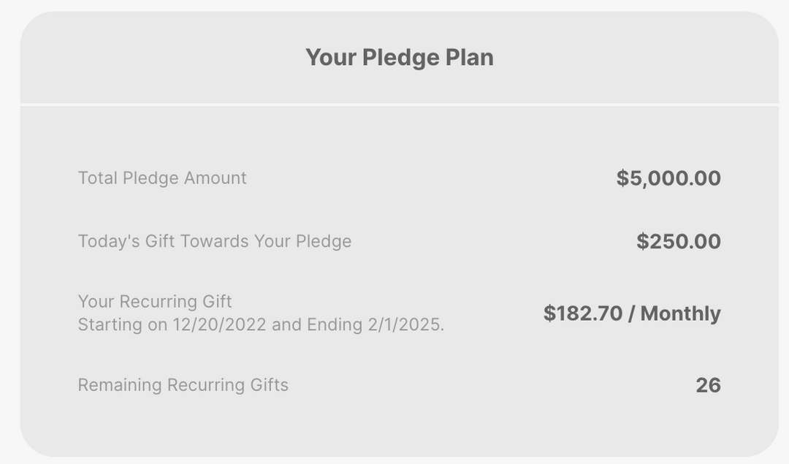Select the Total Pledge Amount label

[x=162, y=178]
